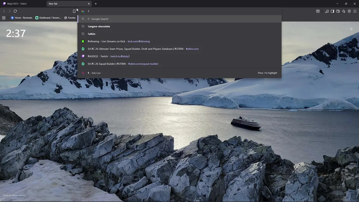
Task: Toggle the sidebar panel icon
Action: point(332,11)
